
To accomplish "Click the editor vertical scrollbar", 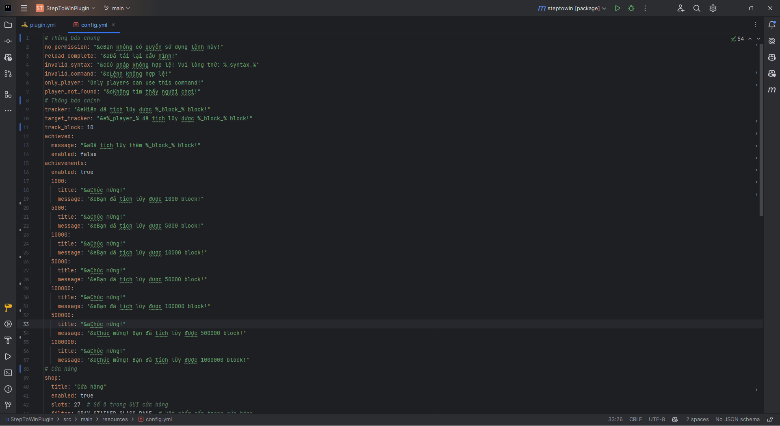I will point(761,130).
